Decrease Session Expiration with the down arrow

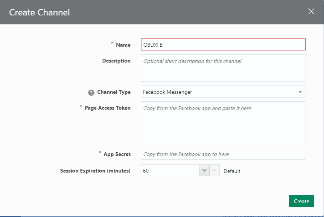204,170
